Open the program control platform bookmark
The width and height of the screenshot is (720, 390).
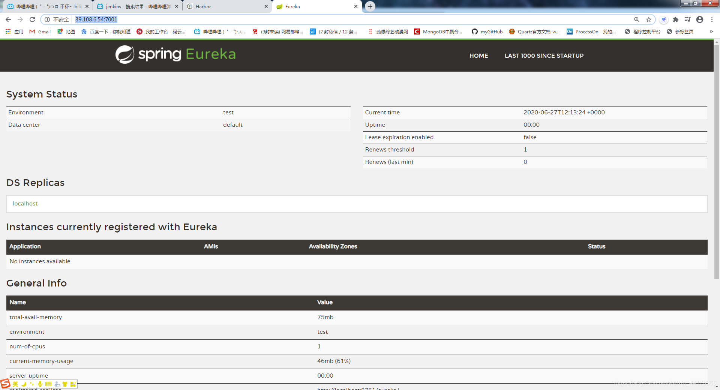coord(642,31)
